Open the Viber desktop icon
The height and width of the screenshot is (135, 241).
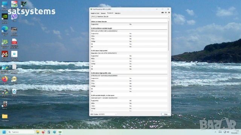coord(14,18)
